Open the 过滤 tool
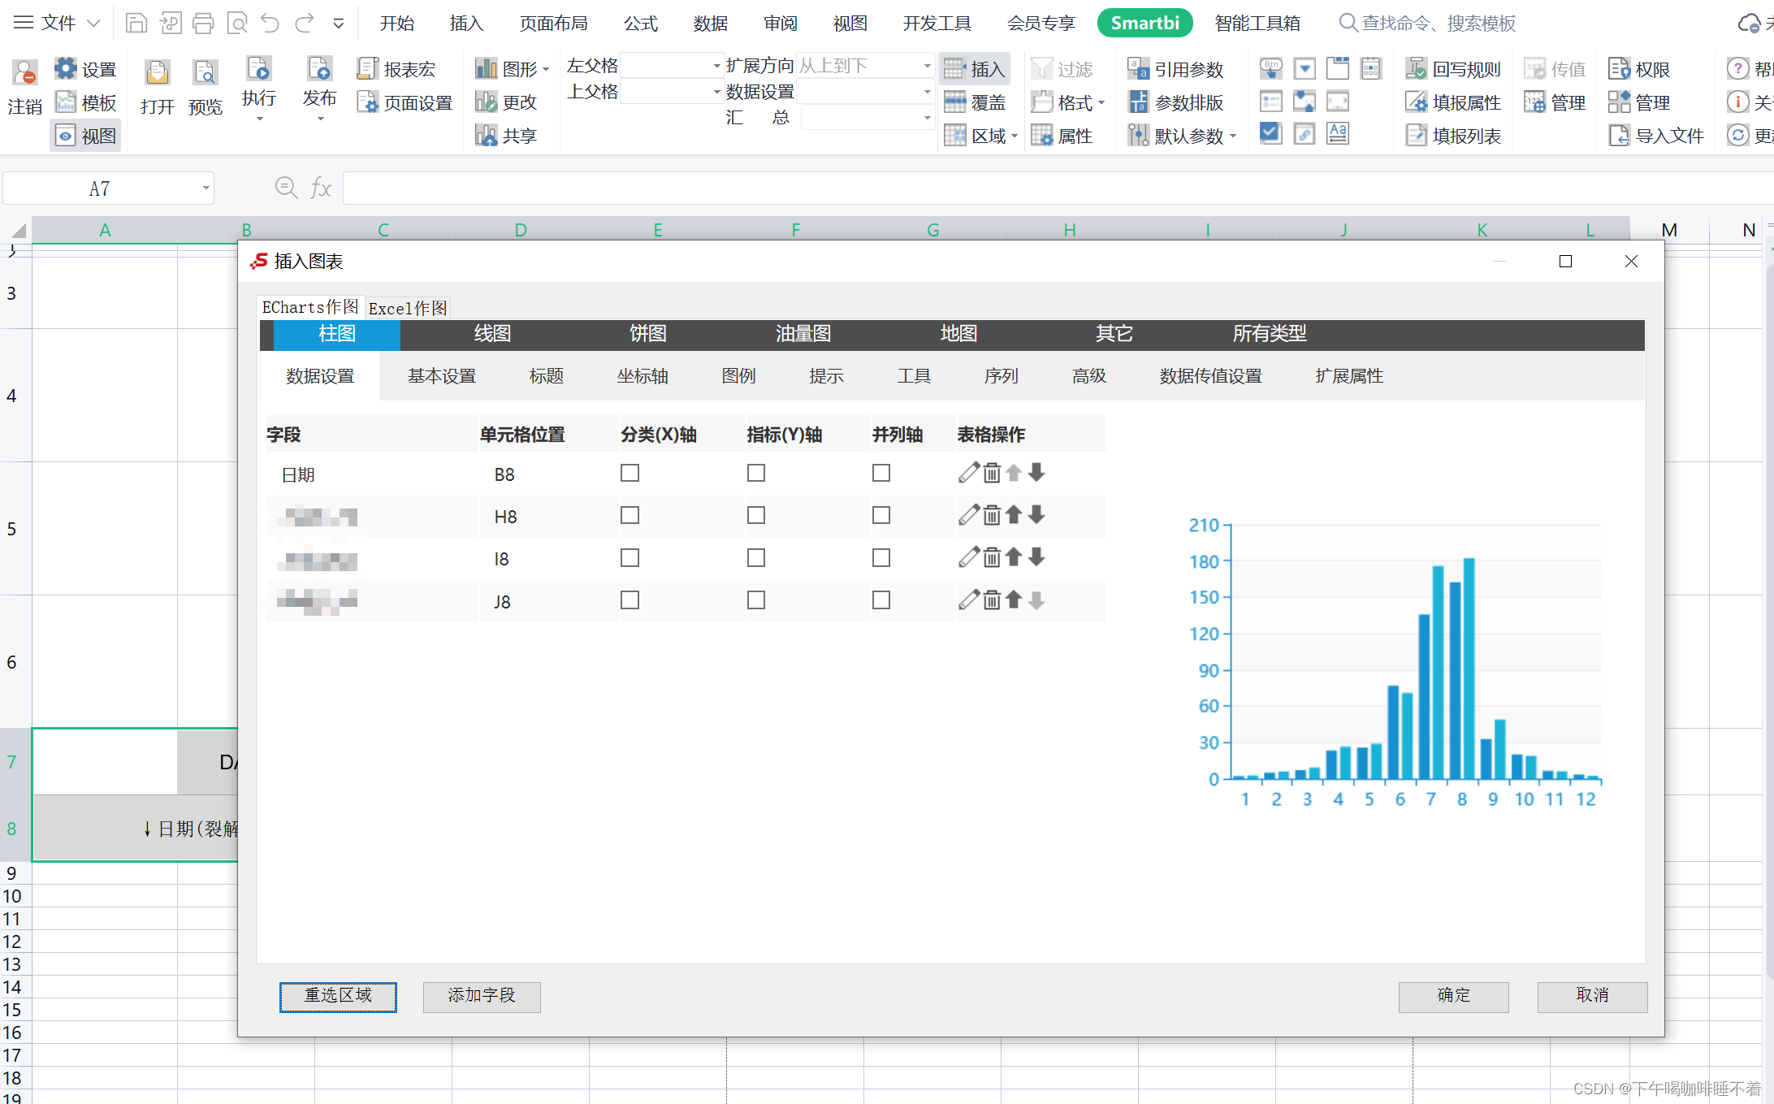 [x=1065, y=68]
